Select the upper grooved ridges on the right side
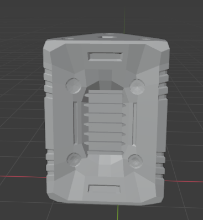This screenshot has height=220, width=203. (164, 84)
